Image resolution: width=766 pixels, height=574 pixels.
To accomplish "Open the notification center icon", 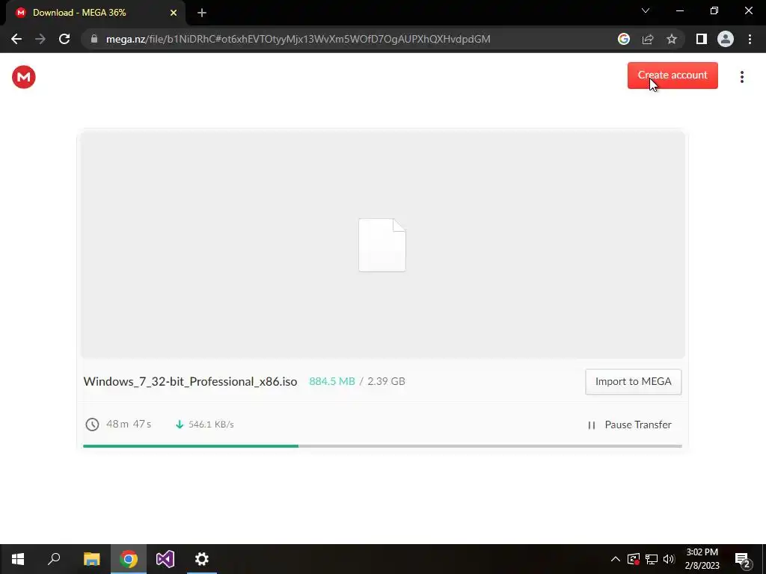I will 743,559.
